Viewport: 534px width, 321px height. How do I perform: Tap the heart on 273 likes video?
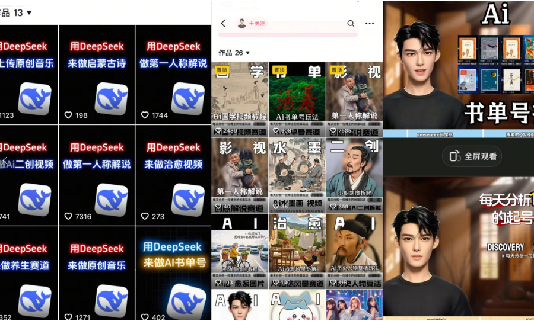(145, 217)
